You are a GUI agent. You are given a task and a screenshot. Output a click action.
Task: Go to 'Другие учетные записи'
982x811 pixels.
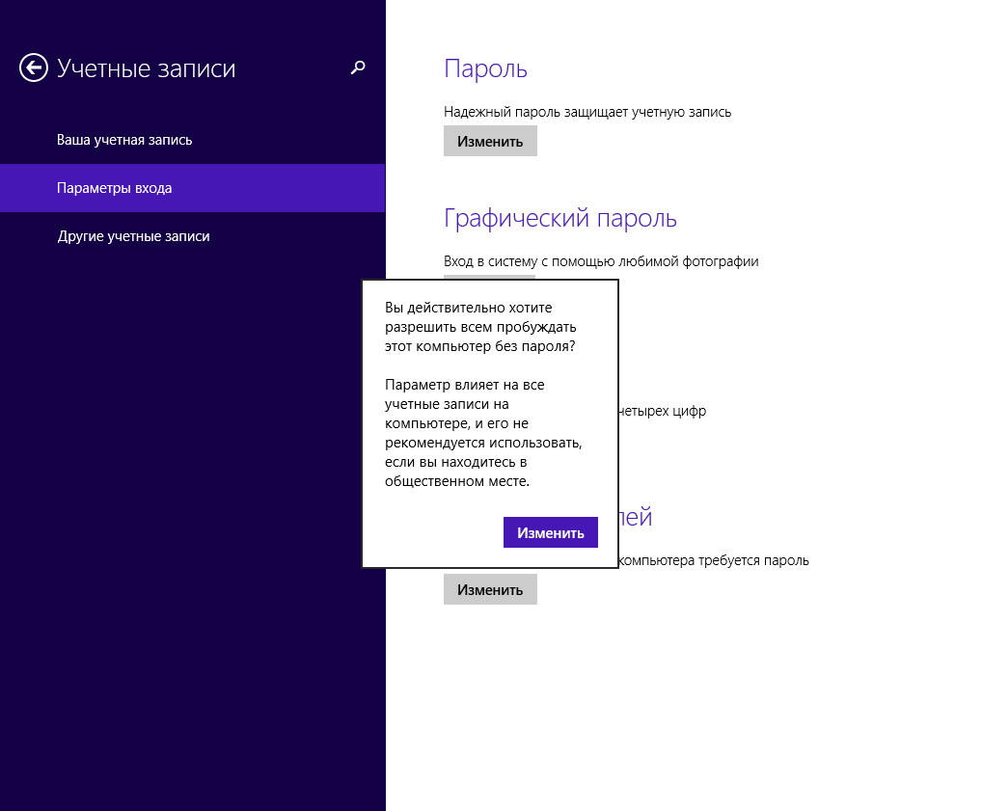[x=133, y=236]
